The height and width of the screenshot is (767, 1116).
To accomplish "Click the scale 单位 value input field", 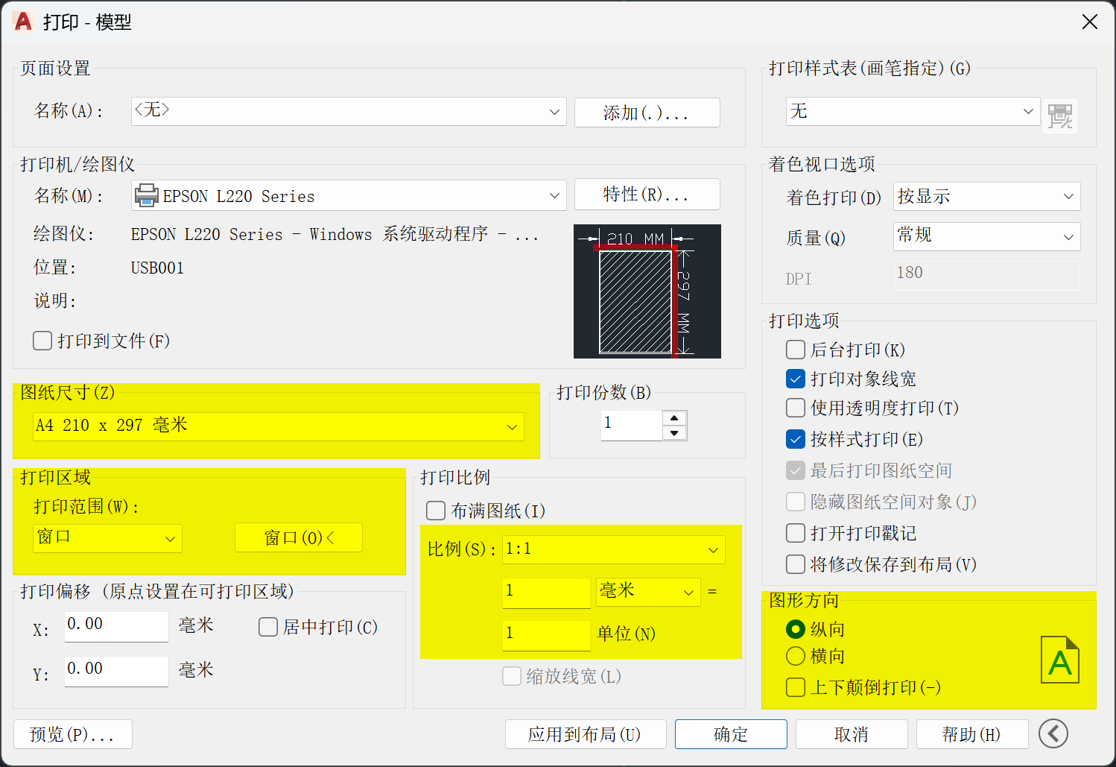I will coord(547,635).
